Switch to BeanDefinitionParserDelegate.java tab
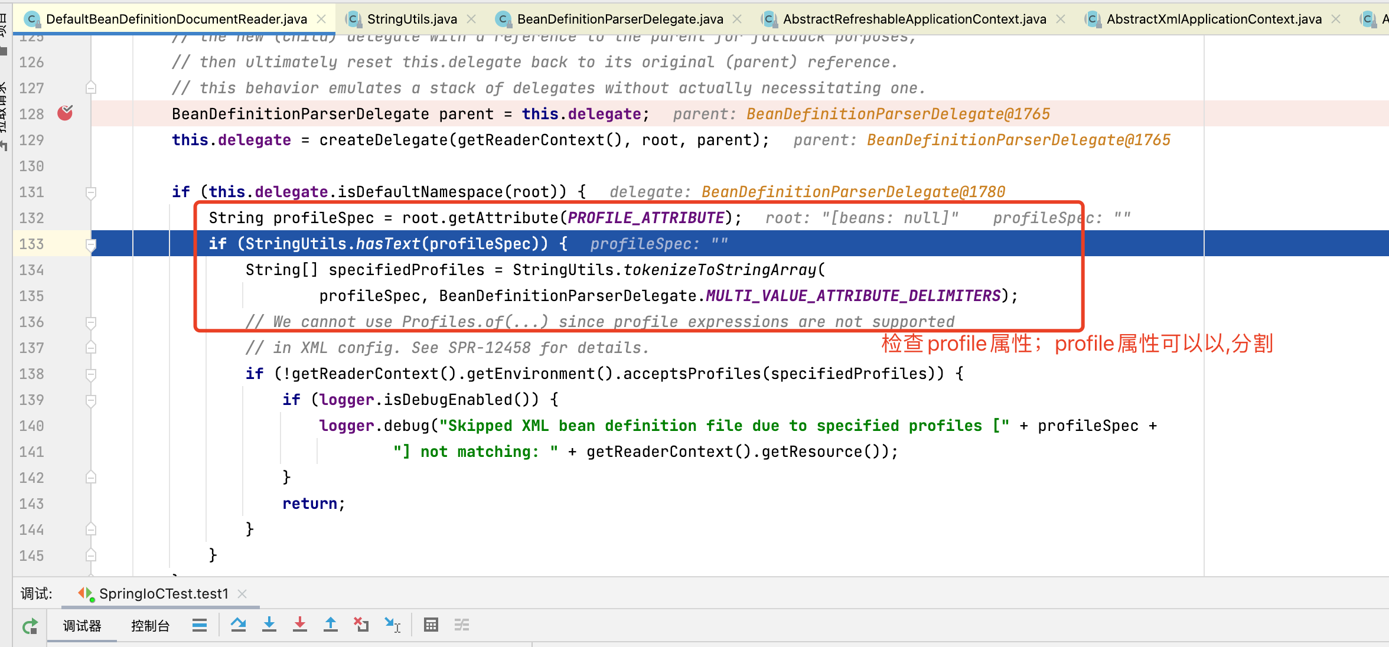 [x=620, y=19]
